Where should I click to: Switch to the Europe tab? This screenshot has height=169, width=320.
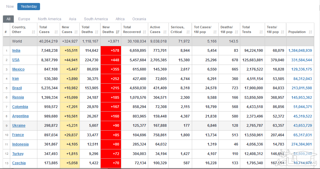(x=24, y=19)
